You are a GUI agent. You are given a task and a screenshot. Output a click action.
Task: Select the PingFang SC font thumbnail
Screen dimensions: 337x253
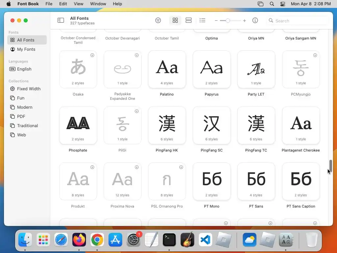tap(212, 126)
